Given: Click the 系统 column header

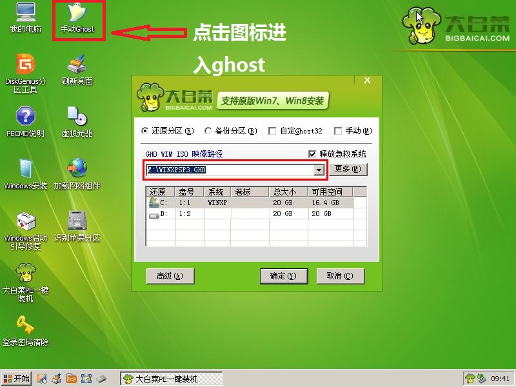Looking at the screenshot, I should tap(217, 192).
